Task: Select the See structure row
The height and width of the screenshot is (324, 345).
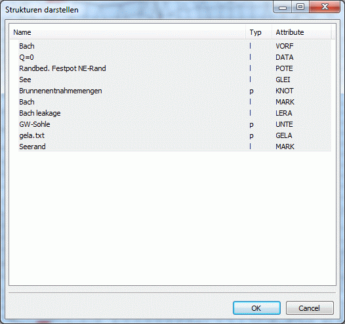Action: [174, 80]
